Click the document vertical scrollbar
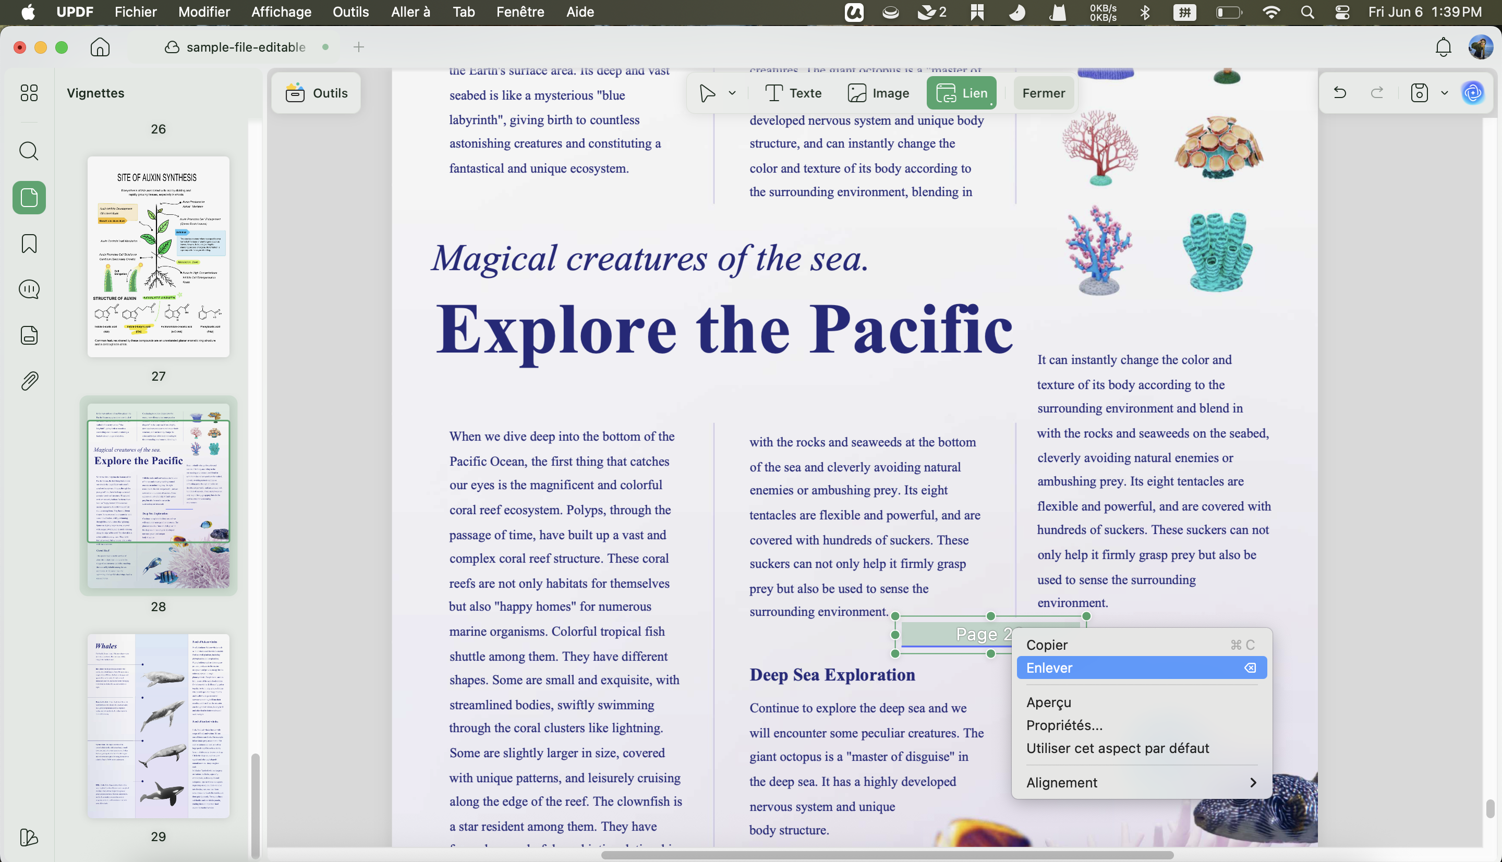 click(1489, 809)
